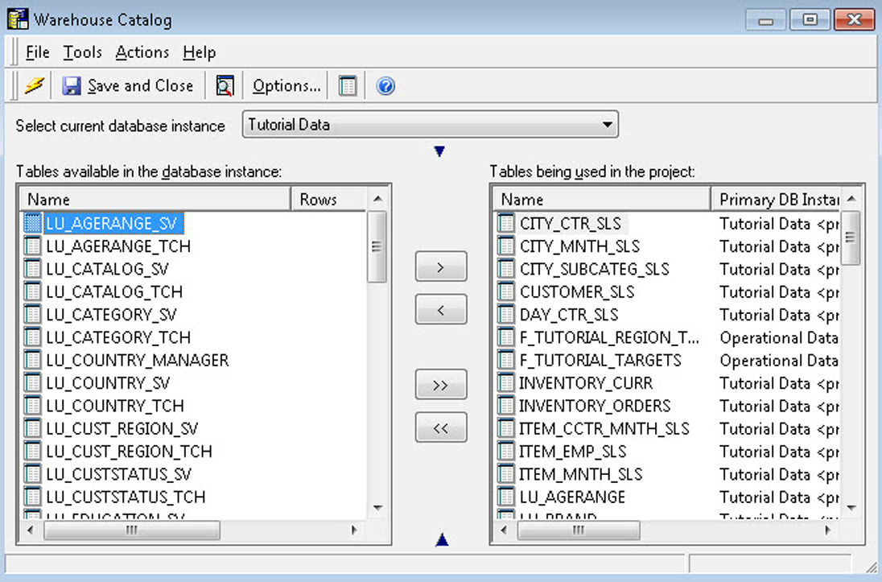This screenshot has width=882, height=582.
Task: Click the Primary DB Instance column header
Action: pos(775,200)
